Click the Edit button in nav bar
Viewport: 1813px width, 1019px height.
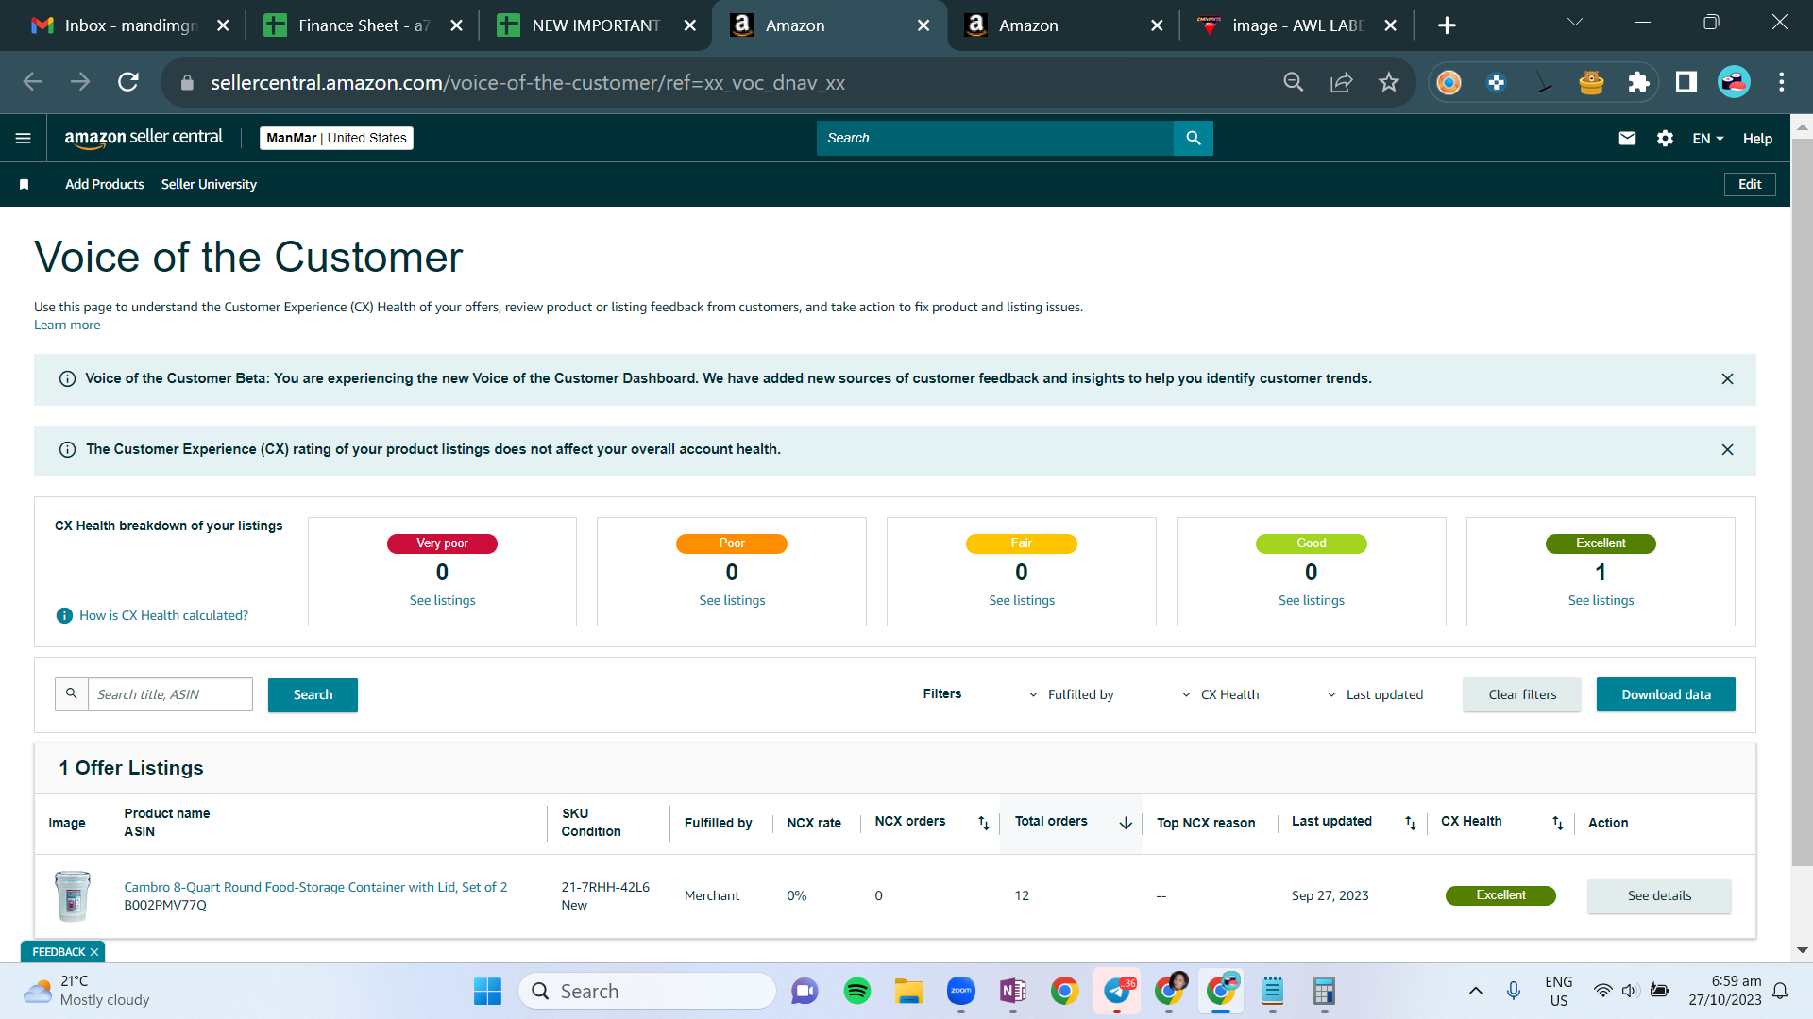pyautogui.click(x=1750, y=185)
